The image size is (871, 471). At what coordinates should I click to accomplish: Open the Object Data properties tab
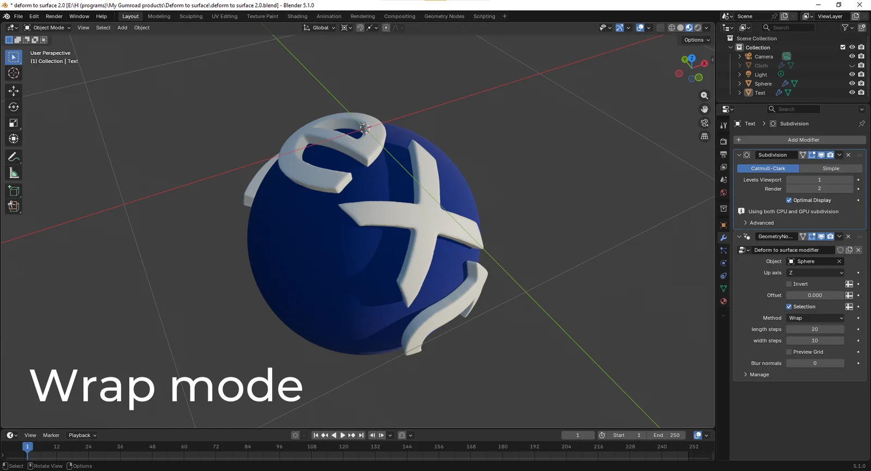(723, 289)
